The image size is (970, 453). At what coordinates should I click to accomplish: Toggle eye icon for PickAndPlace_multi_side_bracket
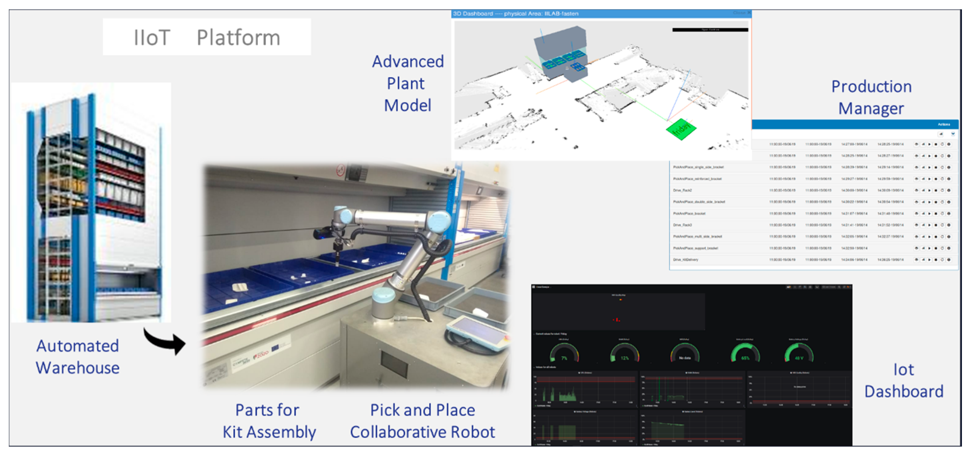click(x=916, y=237)
